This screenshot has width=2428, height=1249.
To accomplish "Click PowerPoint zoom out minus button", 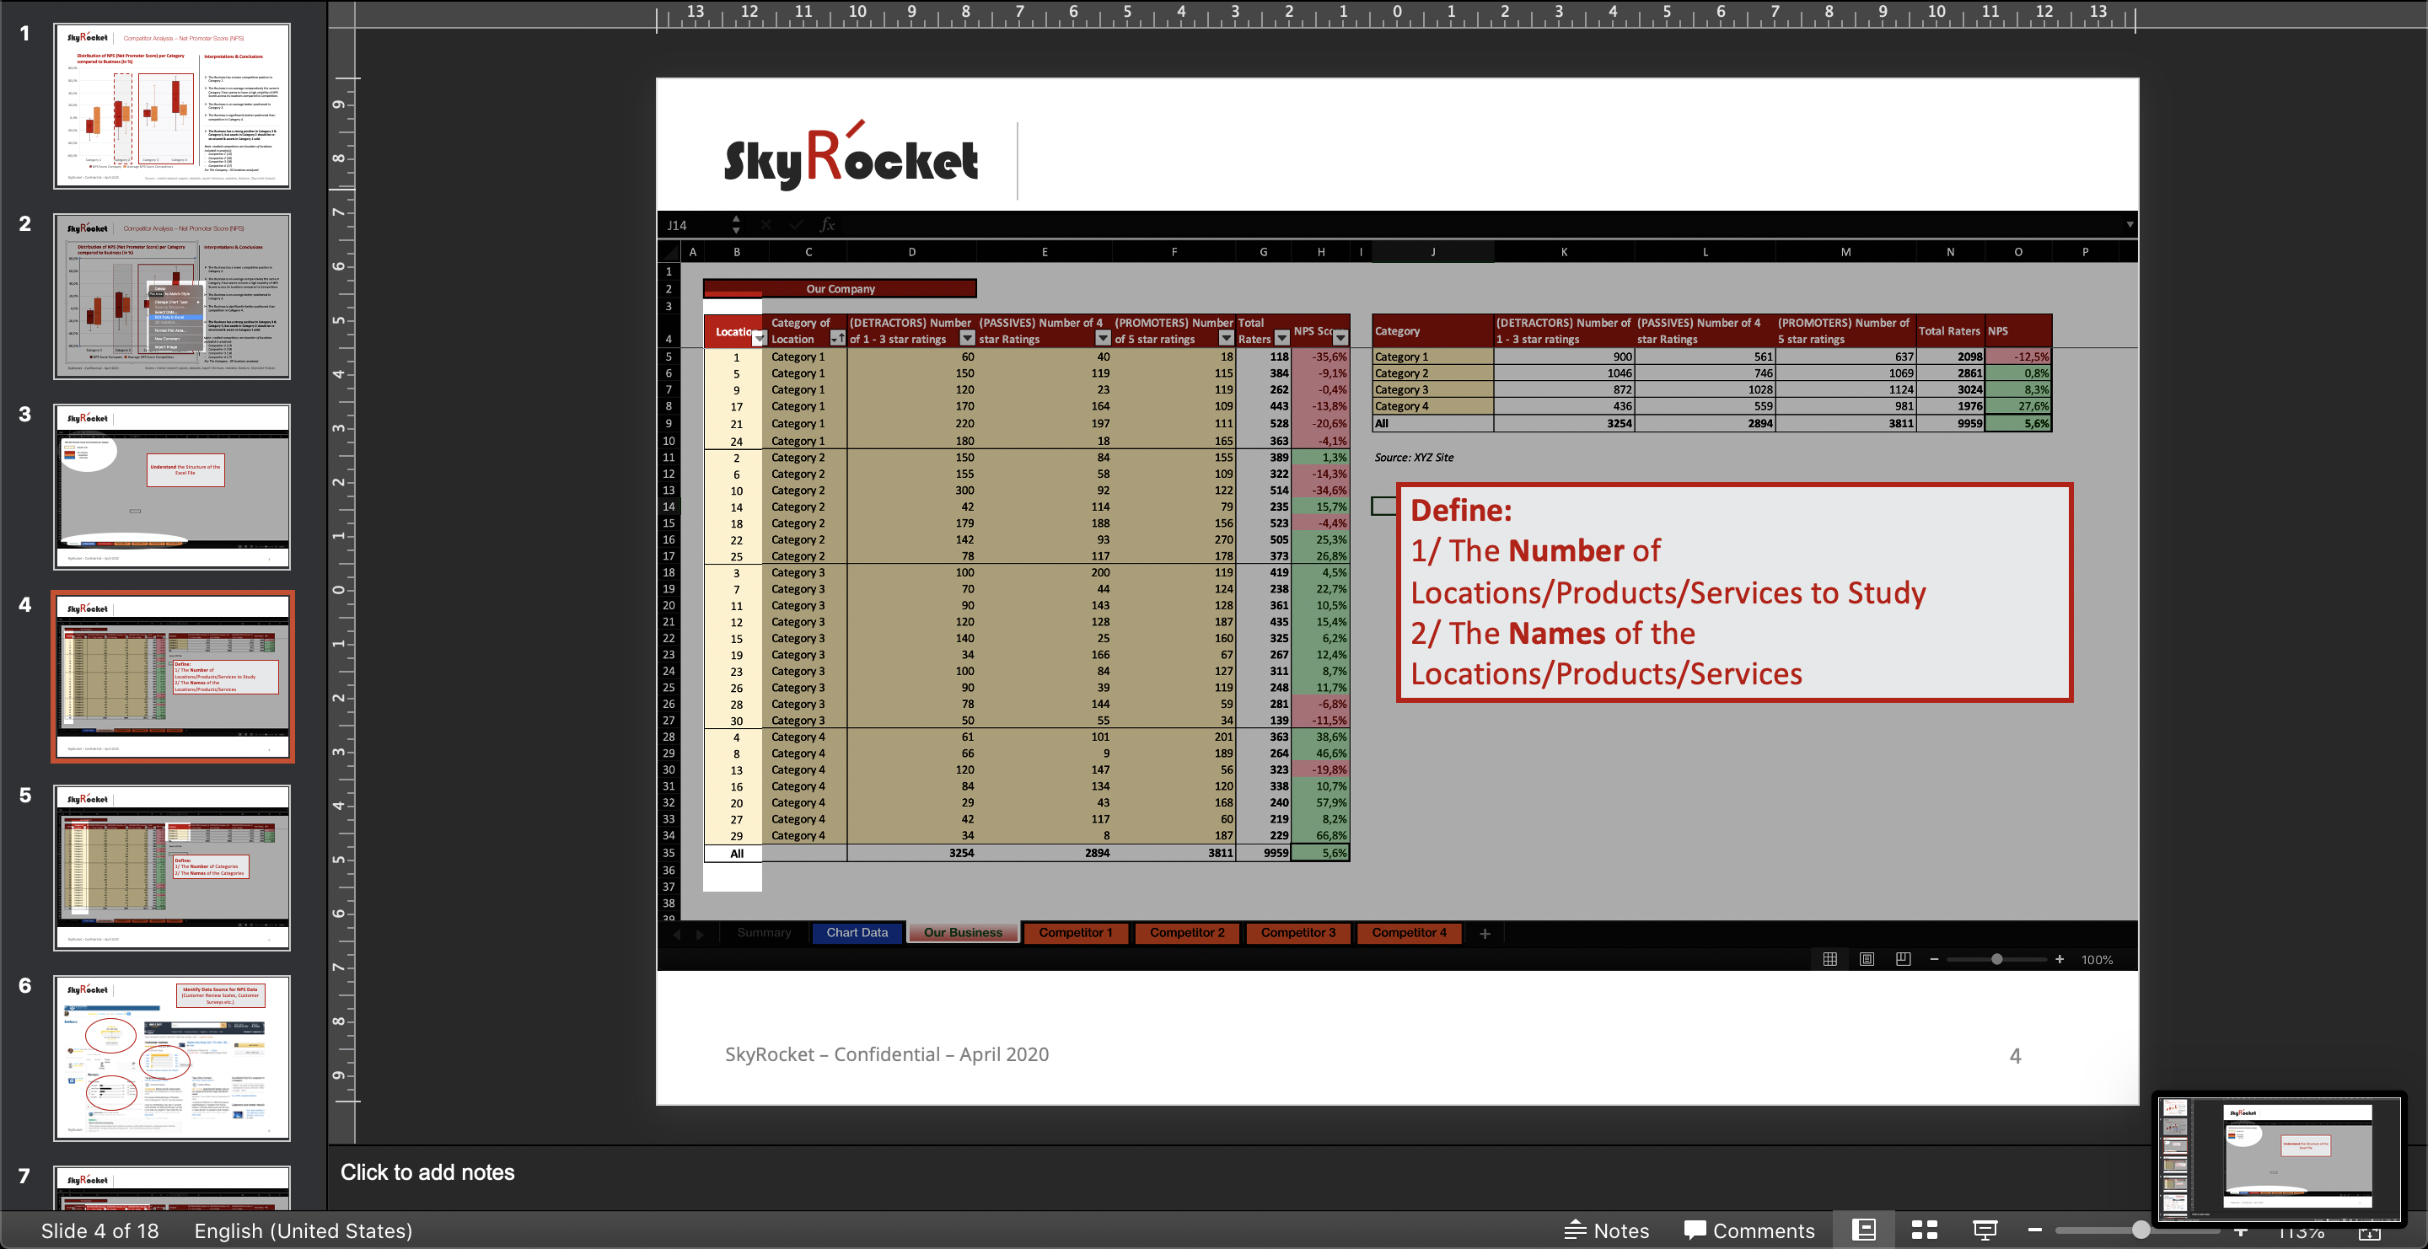I will 2034,1230.
